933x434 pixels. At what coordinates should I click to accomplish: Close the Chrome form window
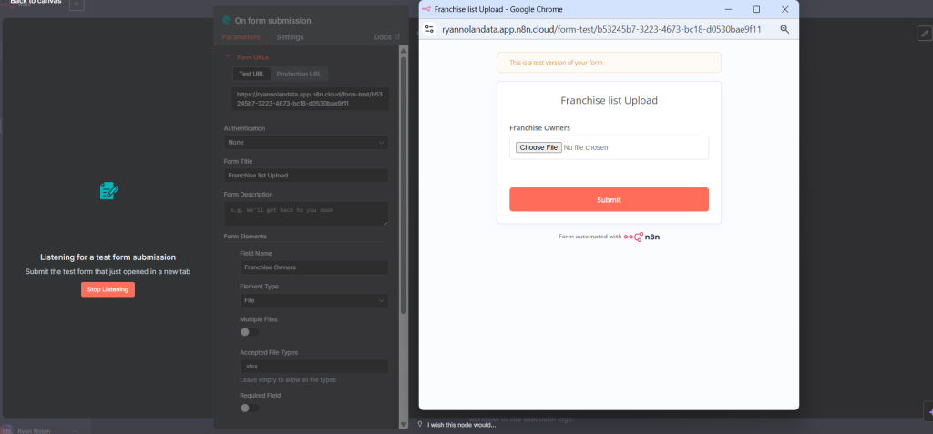click(784, 9)
